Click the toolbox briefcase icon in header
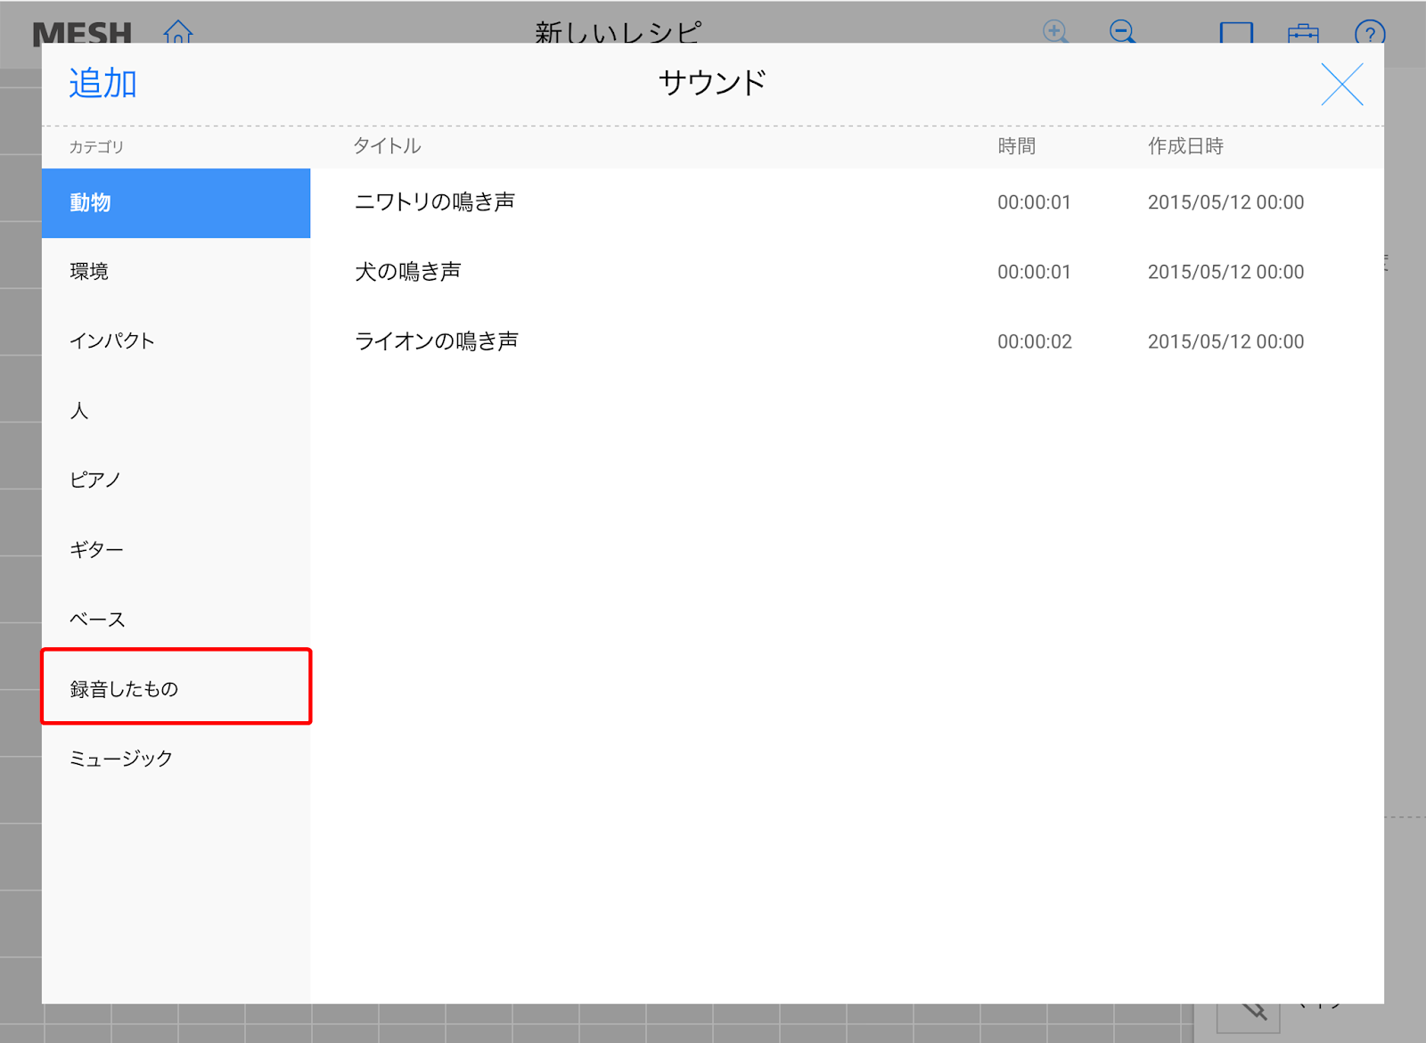The width and height of the screenshot is (1426, 1043). click(1303, 34)
